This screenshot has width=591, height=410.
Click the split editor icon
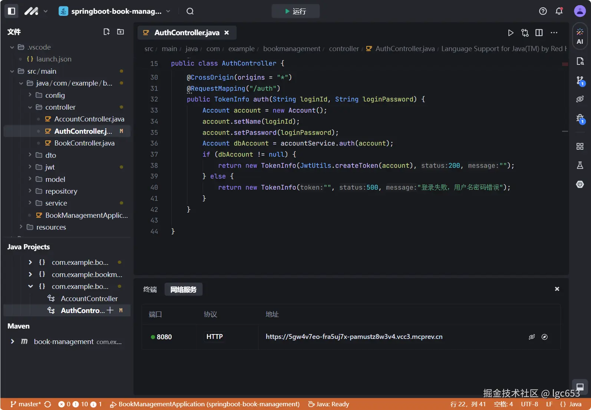pos(539,33)
